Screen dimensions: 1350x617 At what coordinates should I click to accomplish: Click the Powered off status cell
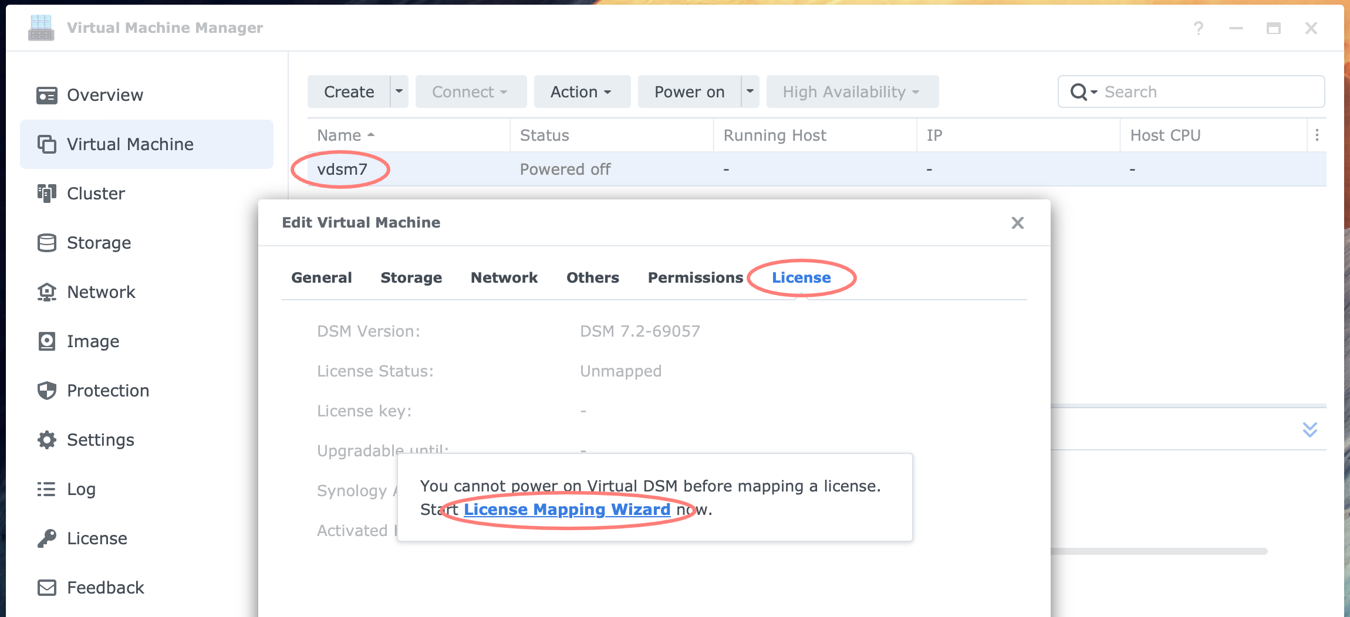(565, 169)
